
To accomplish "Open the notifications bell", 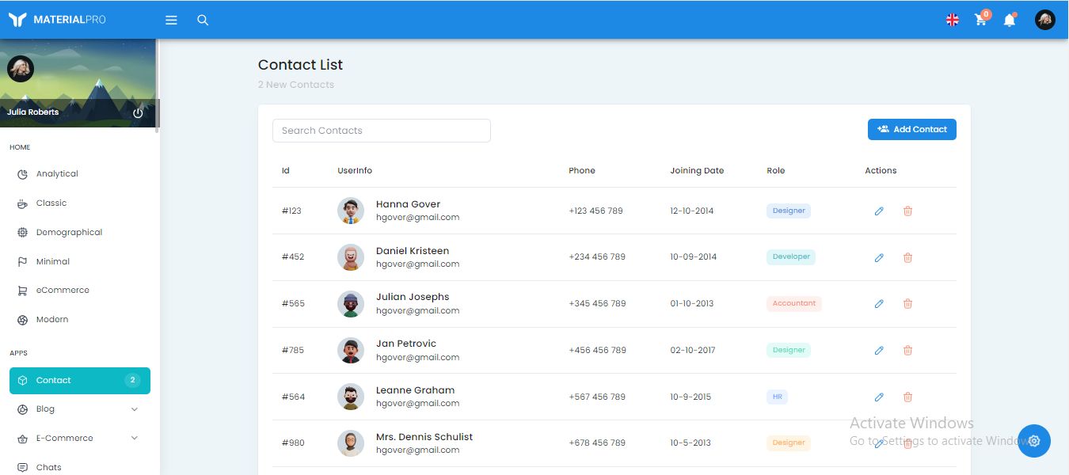I will [x=1010, y=20].
